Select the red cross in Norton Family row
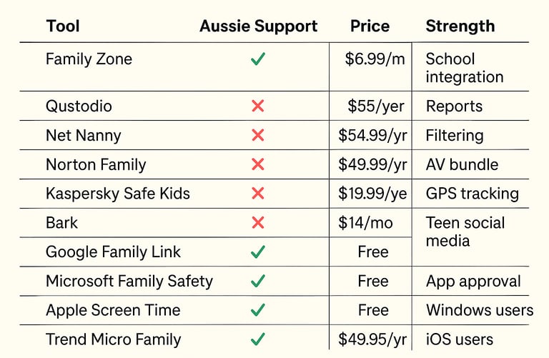 [x=258, y=164]
